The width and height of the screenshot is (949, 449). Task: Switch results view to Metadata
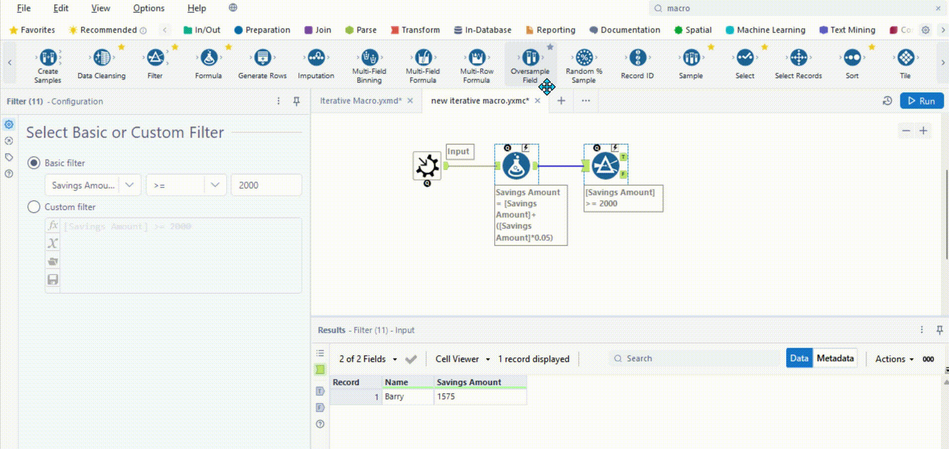(835, 358)
